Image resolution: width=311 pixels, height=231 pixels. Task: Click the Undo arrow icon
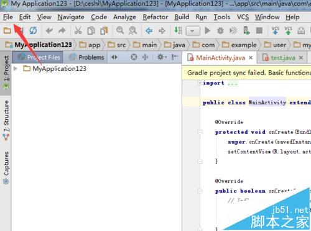point(49,30)
